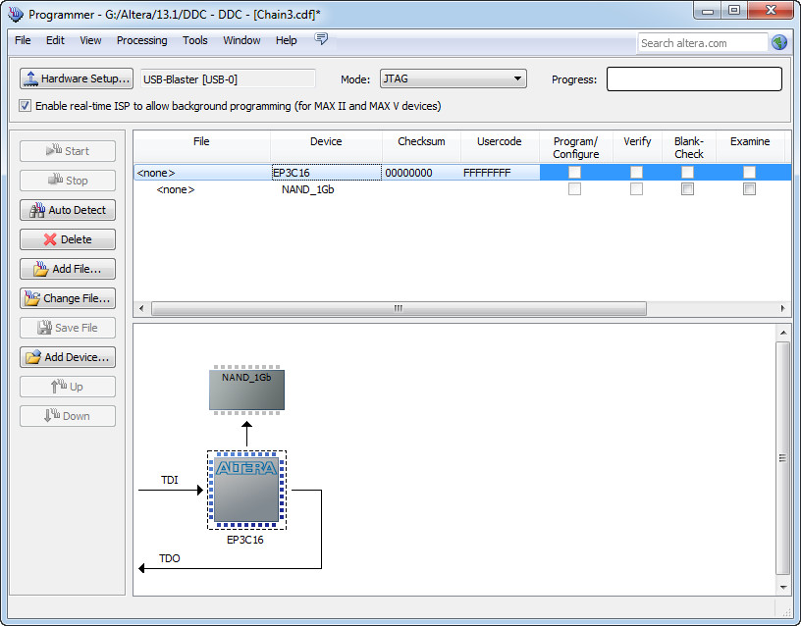Click the Examine column header
This screenshot has width=801, height=626.
pos(750,147)
